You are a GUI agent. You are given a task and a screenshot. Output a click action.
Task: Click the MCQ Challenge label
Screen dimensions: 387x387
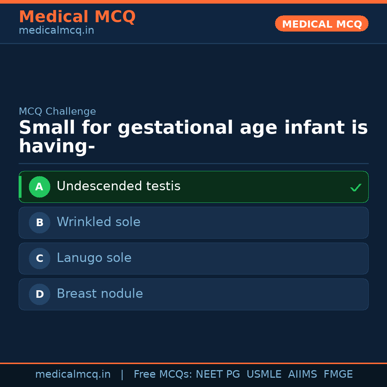click(x=57, y=111)
